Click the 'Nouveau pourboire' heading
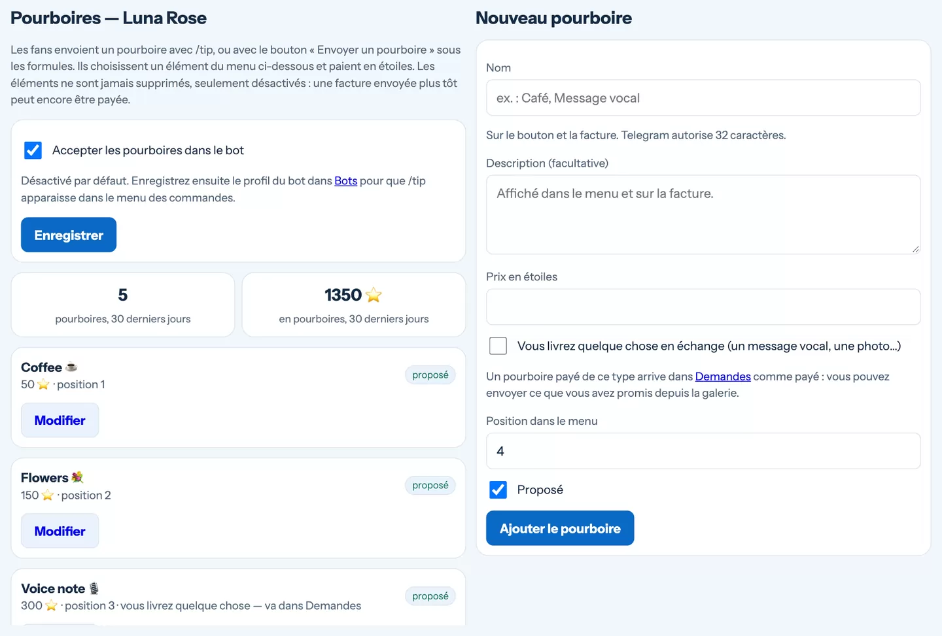 click(554, 18)
